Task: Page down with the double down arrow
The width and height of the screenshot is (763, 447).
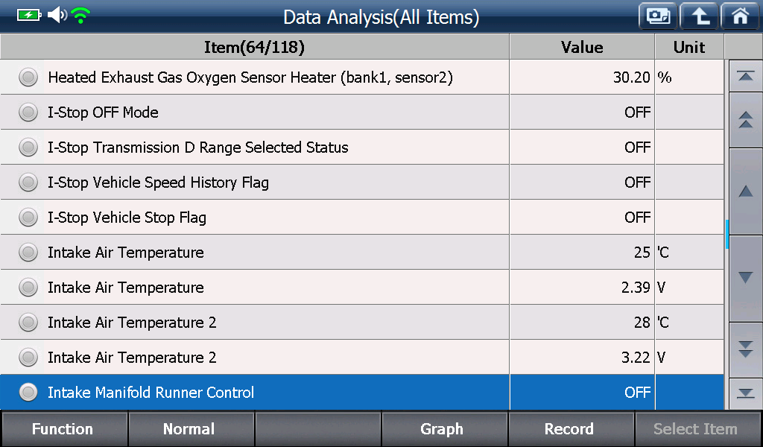Action: coord(745,349)
